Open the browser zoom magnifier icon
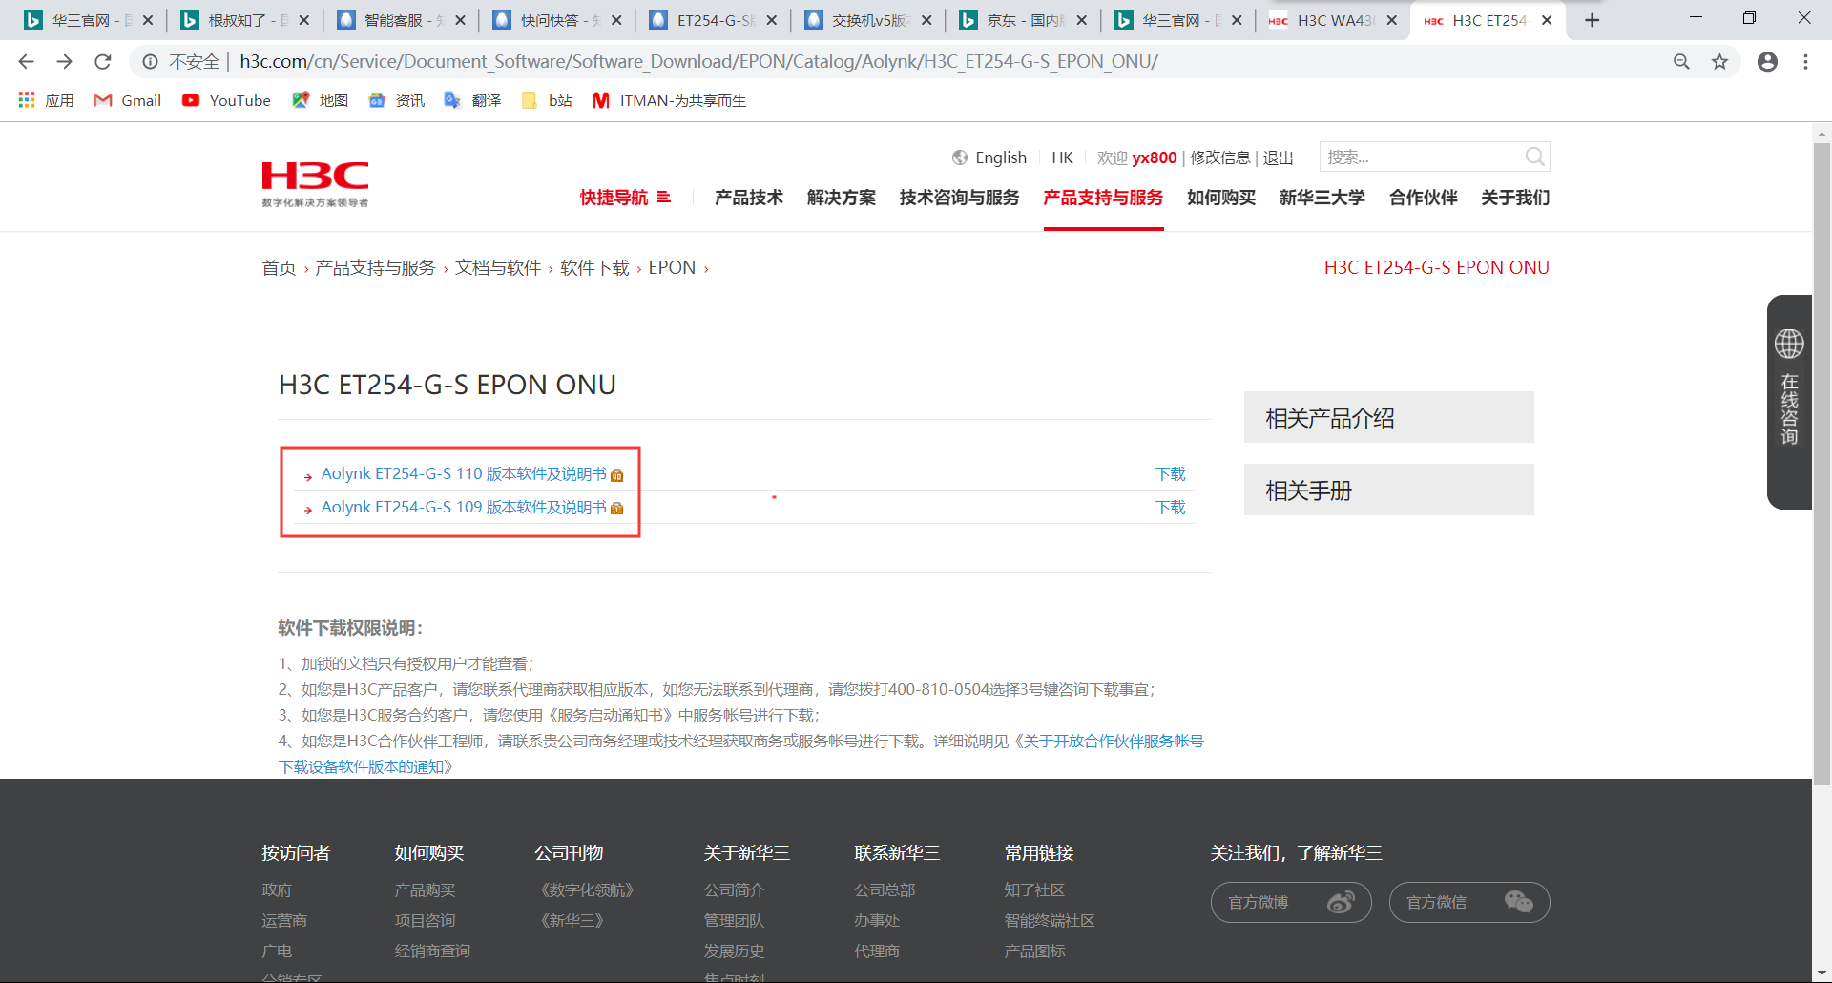The height and width of the screenshot is (983, 1832). click(x=1681, y=62)
